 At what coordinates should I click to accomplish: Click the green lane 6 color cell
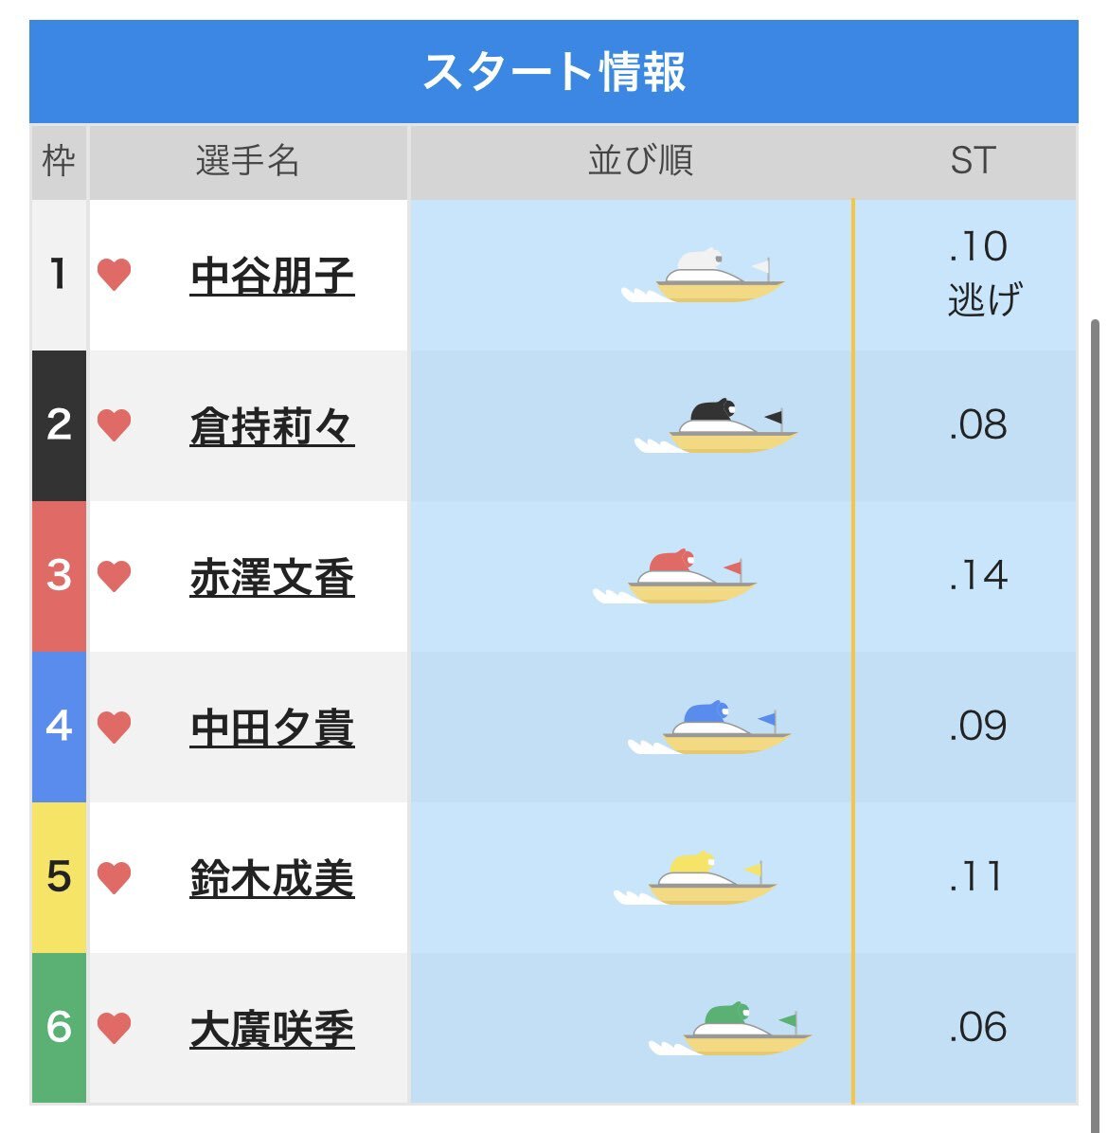(60, 1028)
